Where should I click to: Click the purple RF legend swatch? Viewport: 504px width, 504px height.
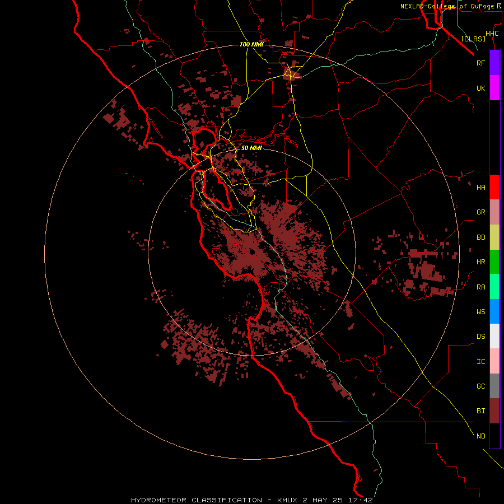pos(494,62)
